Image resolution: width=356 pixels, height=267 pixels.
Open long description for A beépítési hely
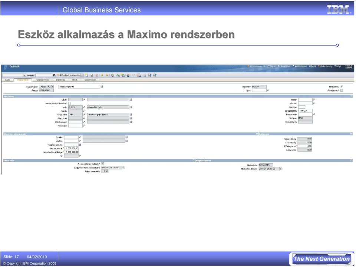click(131, 107)
